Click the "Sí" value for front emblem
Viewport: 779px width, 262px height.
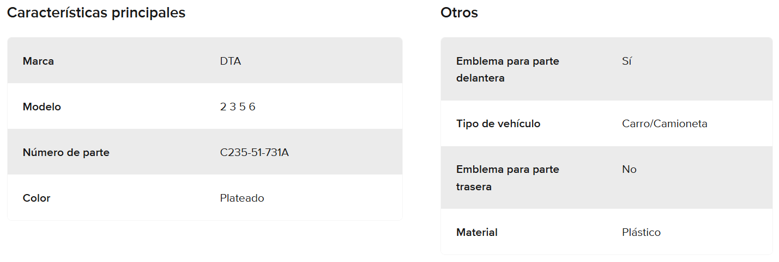[x=626, y=61]
